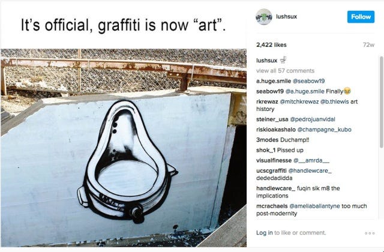Open lushsux username link in the header
Screen dimensions: 384x252
[287, 16]
